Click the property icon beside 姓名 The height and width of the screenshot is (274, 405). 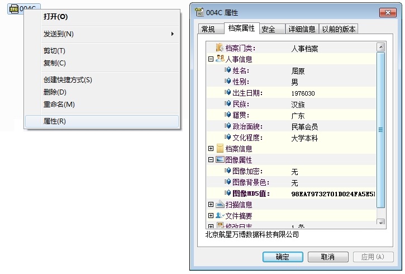pyautogui.click(x=227, y=70)
